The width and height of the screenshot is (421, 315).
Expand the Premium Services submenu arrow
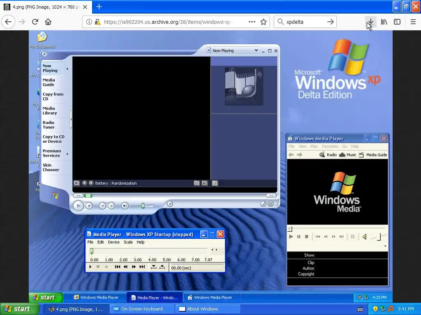(x=67, y=154)
